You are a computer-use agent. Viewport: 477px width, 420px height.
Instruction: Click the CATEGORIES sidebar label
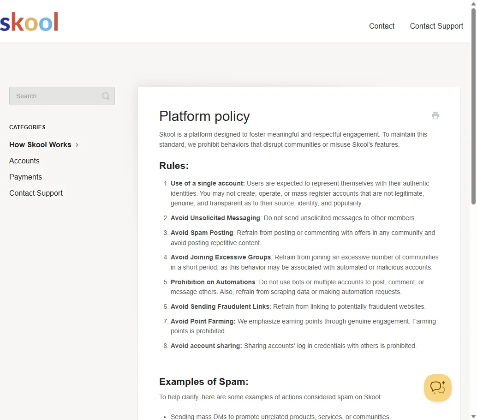pos(27,127)
